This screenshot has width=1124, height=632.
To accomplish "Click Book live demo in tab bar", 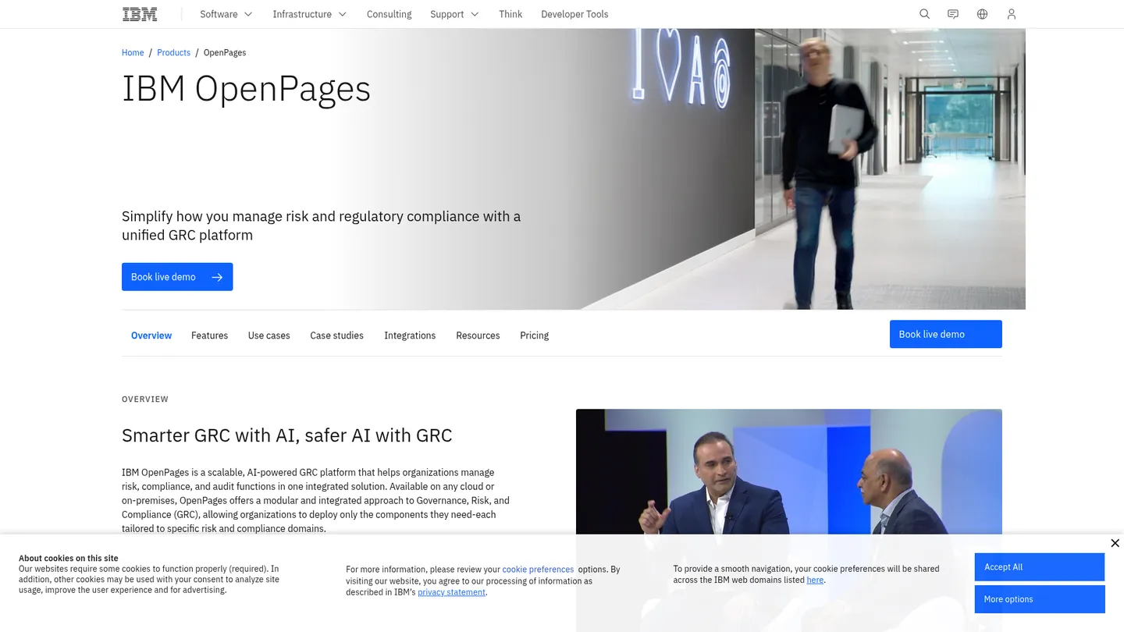I will coord(945,334).
